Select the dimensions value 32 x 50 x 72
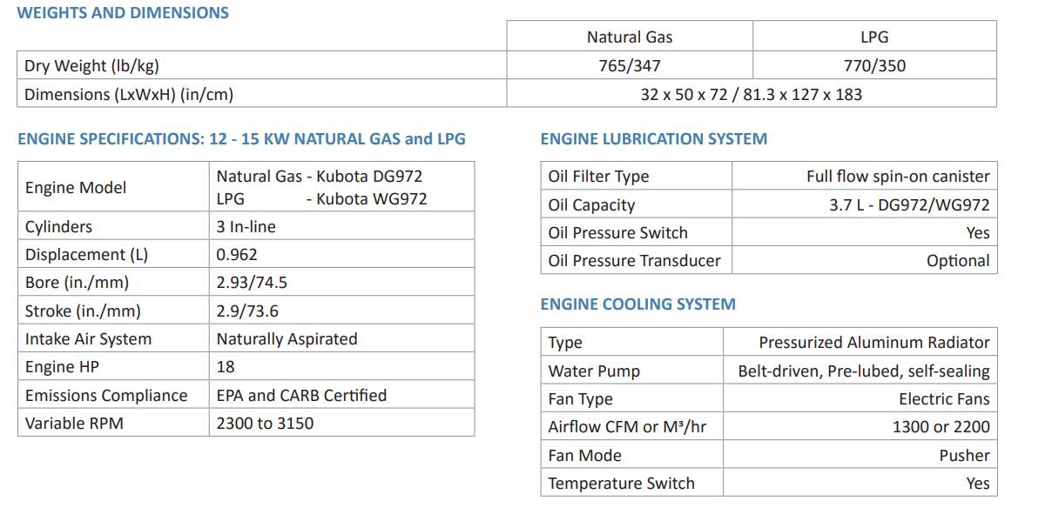 pyautogui.click(x=751, y=94)
